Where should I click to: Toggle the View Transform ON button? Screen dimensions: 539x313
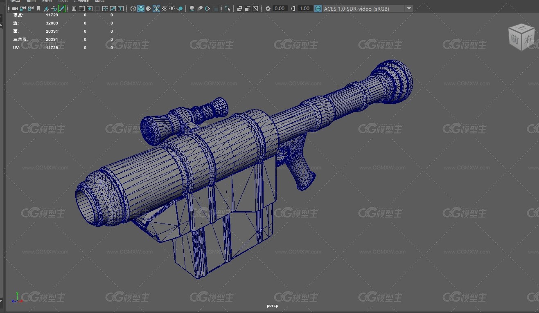pyautogui.click(x=318, y=9)
